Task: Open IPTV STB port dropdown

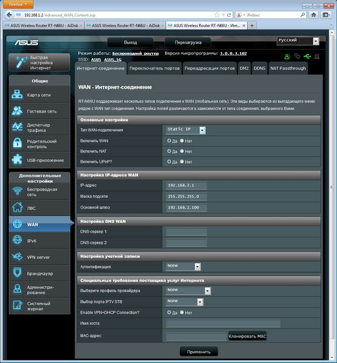Action: pos(185,302)
